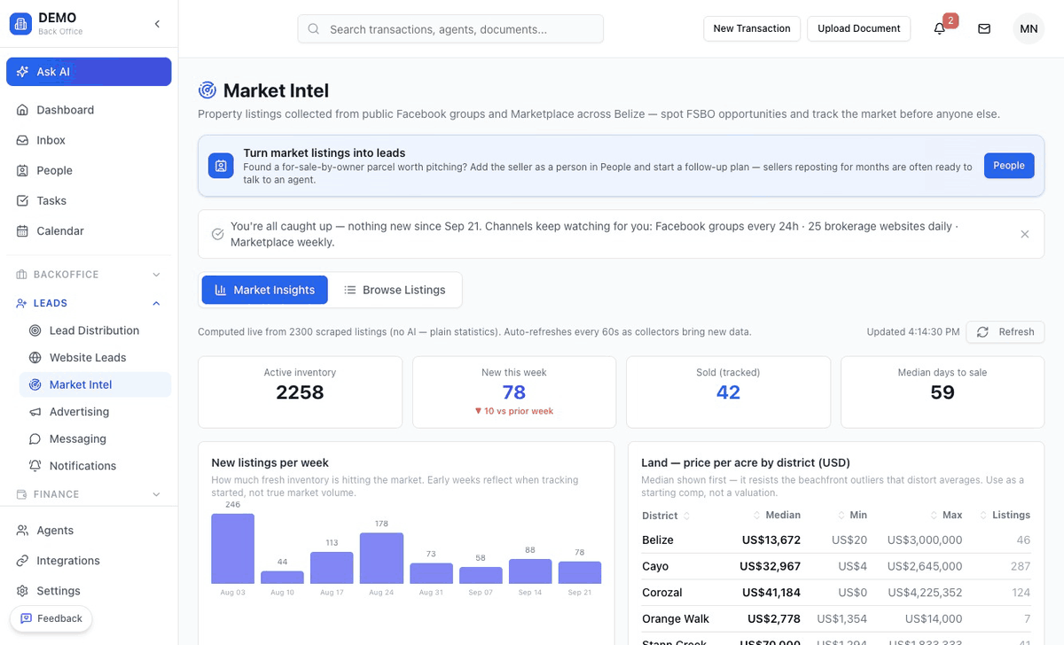Go to Inbox in the sidebar

point(89,140)
